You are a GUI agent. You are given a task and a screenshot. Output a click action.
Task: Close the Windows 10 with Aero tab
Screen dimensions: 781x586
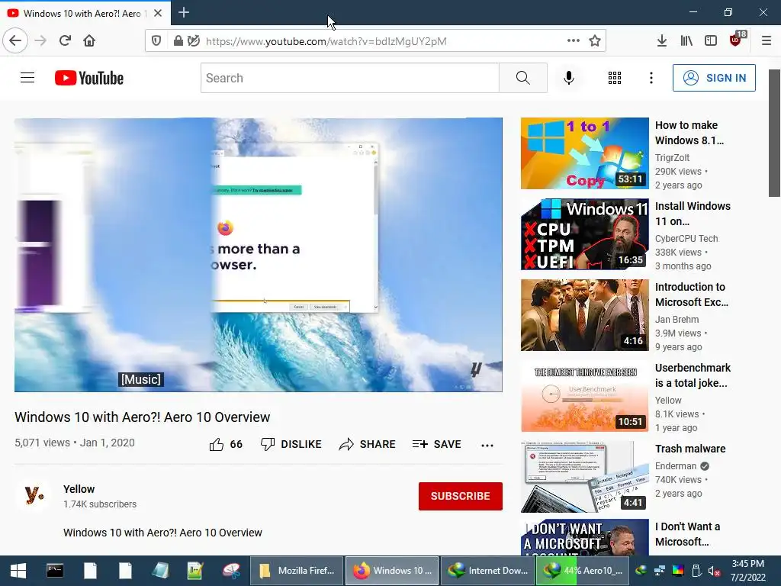coord(158,13)
